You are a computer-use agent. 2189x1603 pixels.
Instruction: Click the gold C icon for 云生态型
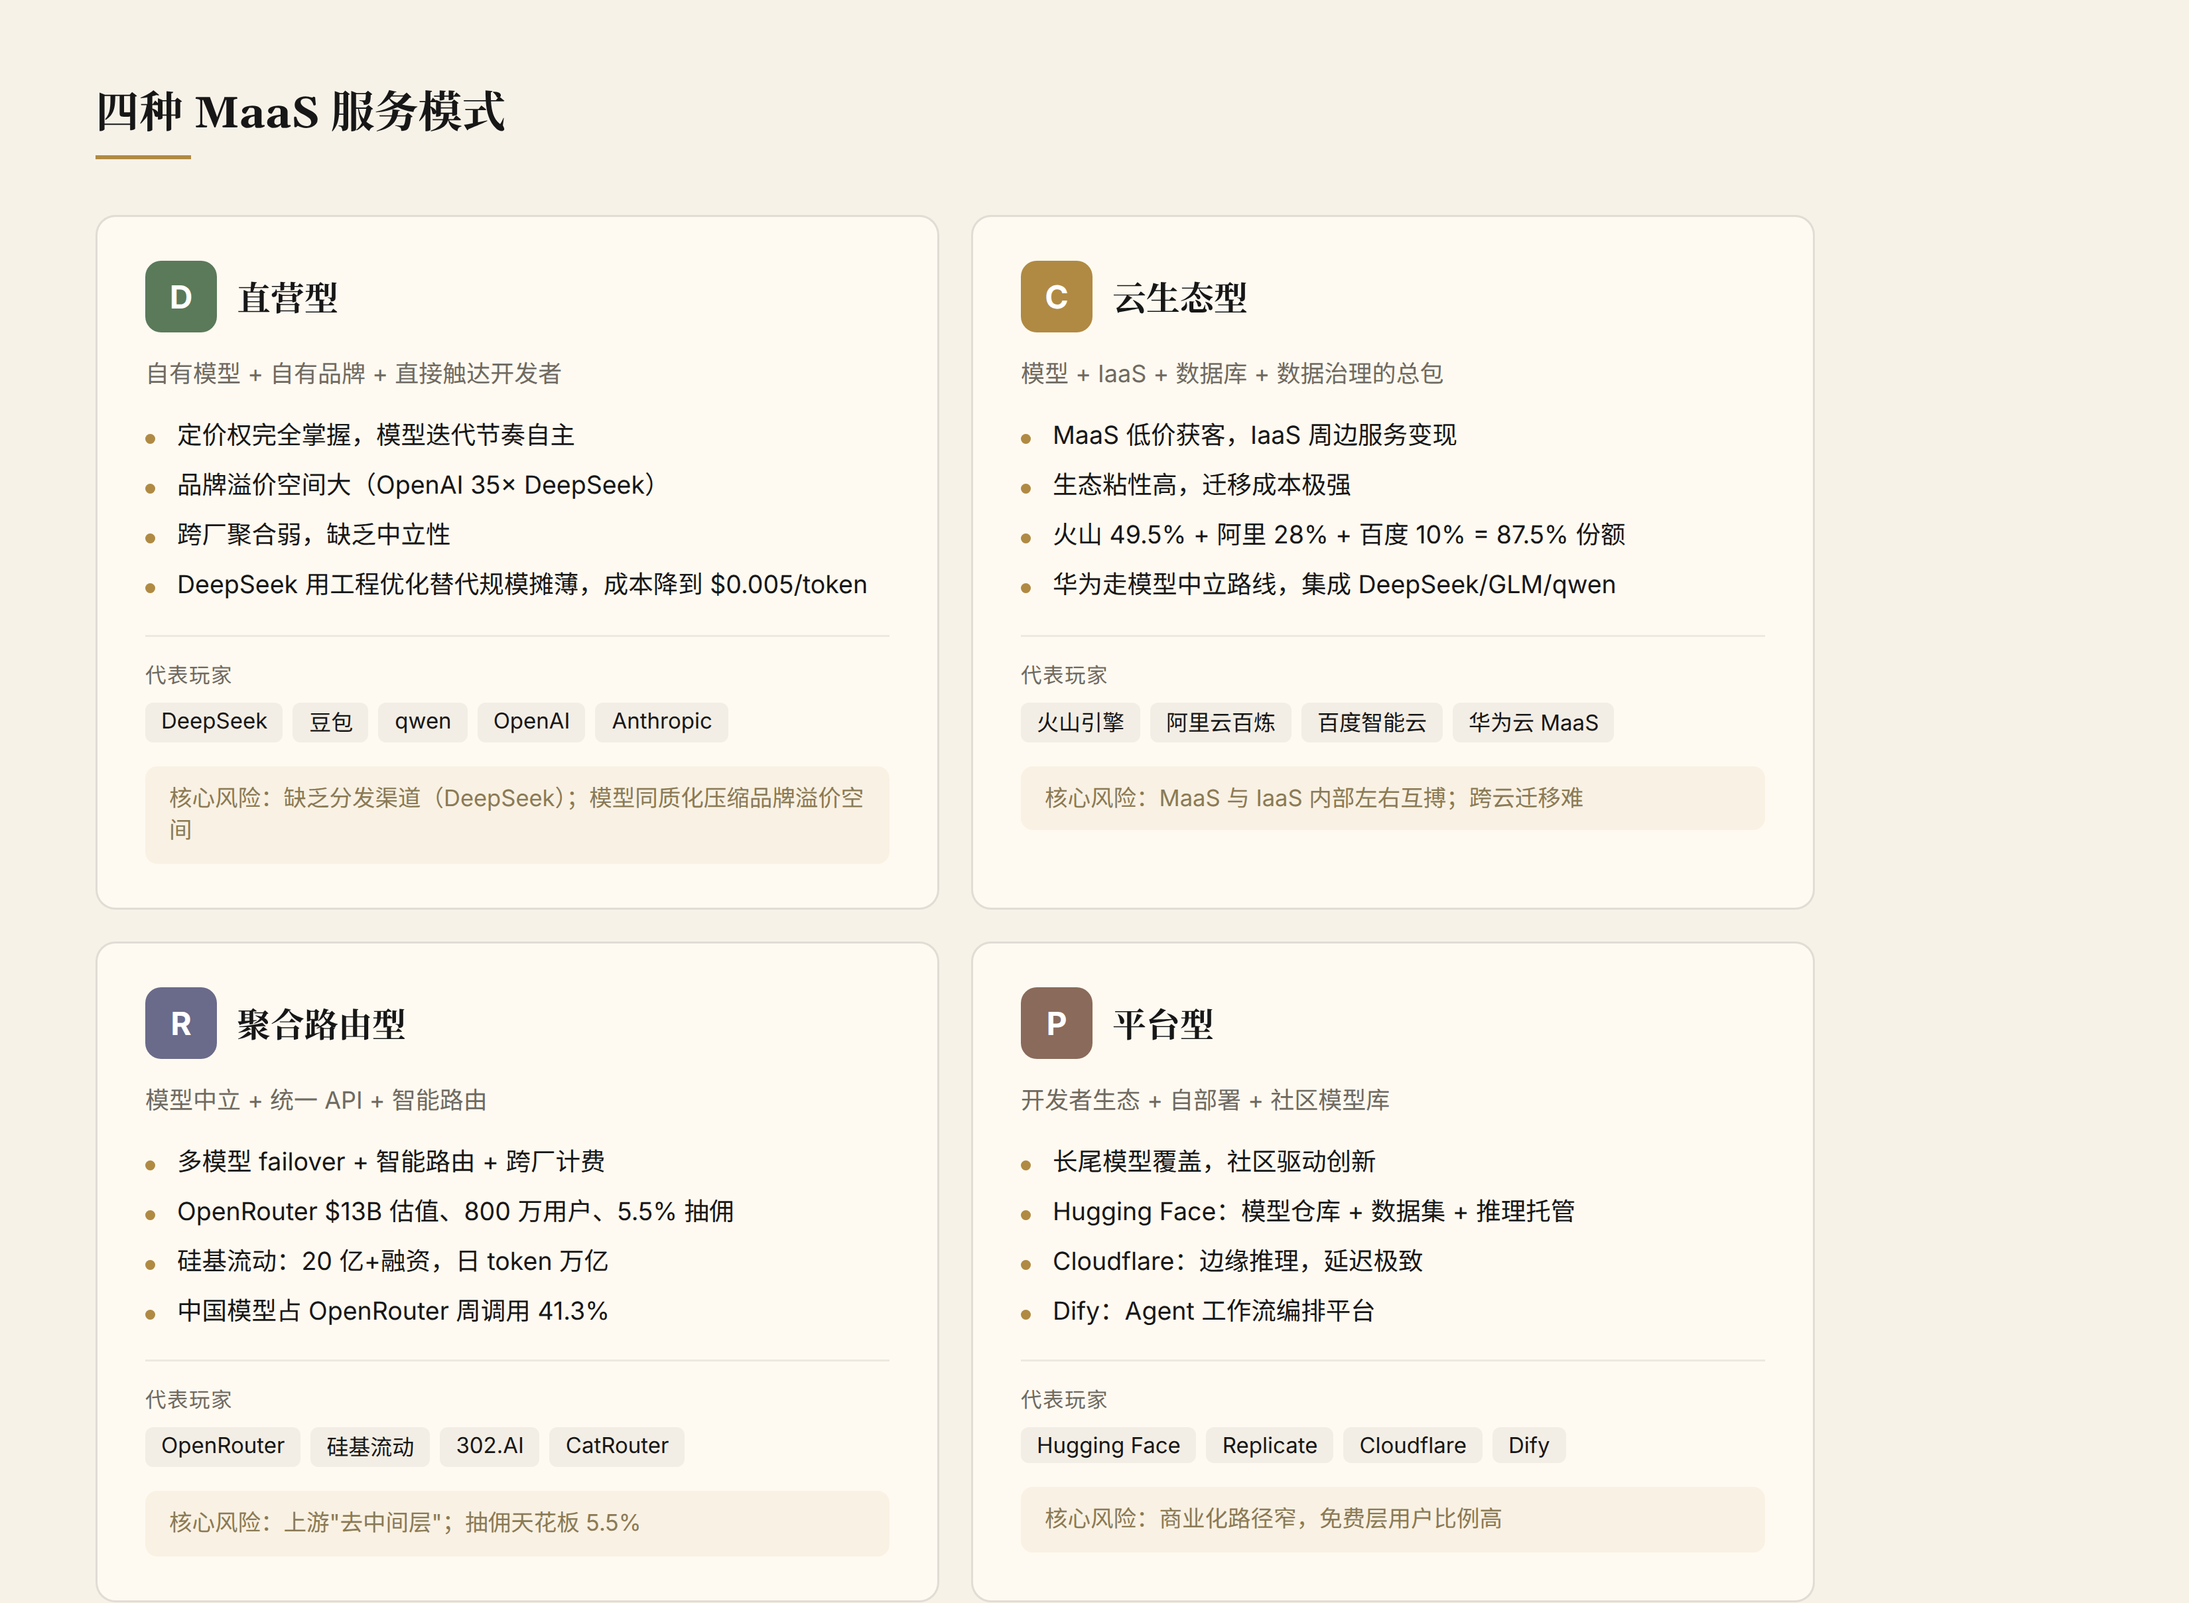[x=1056, y=297]
